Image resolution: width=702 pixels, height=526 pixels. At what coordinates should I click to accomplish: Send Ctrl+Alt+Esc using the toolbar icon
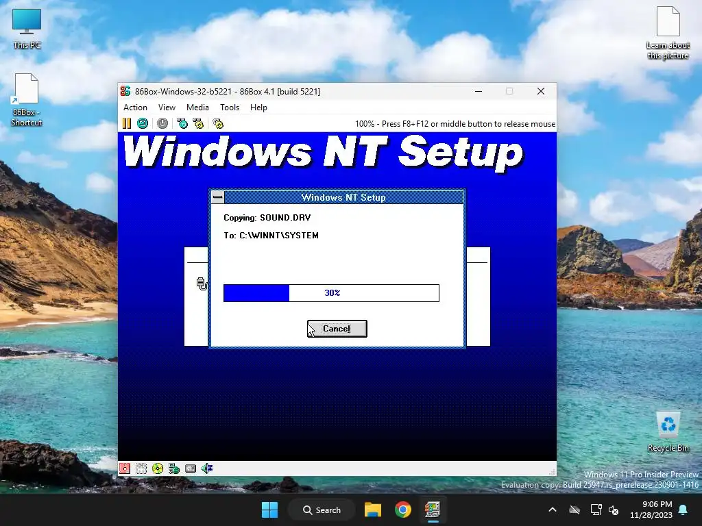pos(198,123)
